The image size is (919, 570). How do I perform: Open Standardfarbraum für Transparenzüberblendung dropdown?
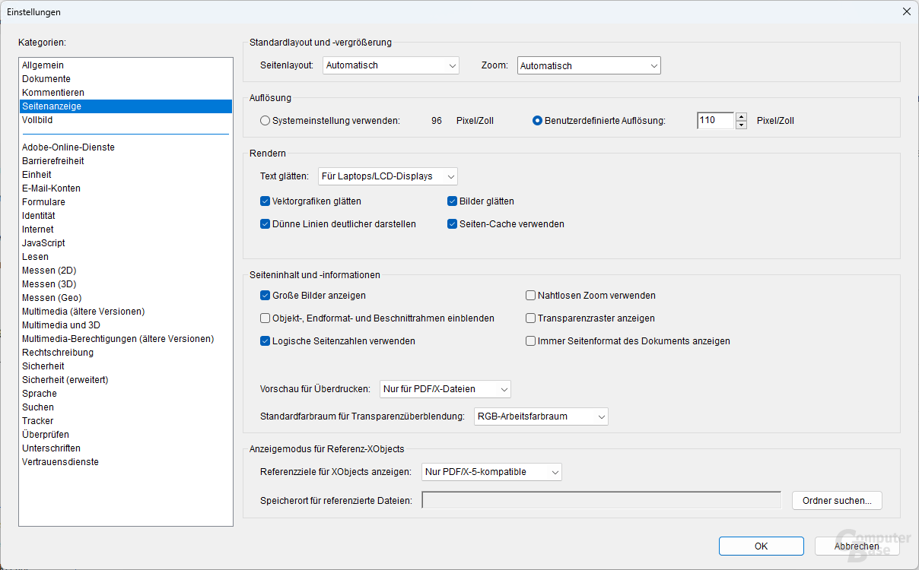541,416
